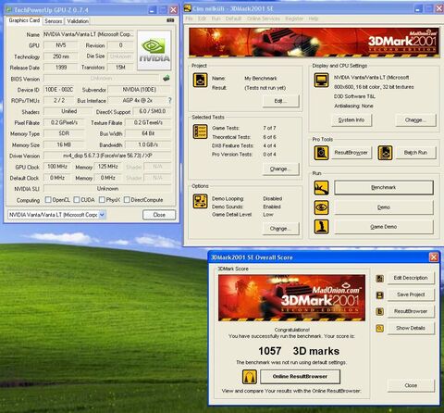The image size is (444, 413).
Task: Click Change button under Options
Action: (280, 229)
